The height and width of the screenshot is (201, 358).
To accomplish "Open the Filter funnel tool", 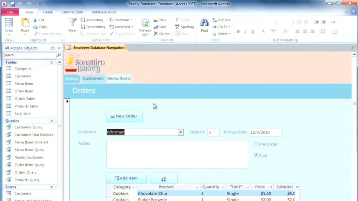I will pyautogui.click(x=73, y=25).
